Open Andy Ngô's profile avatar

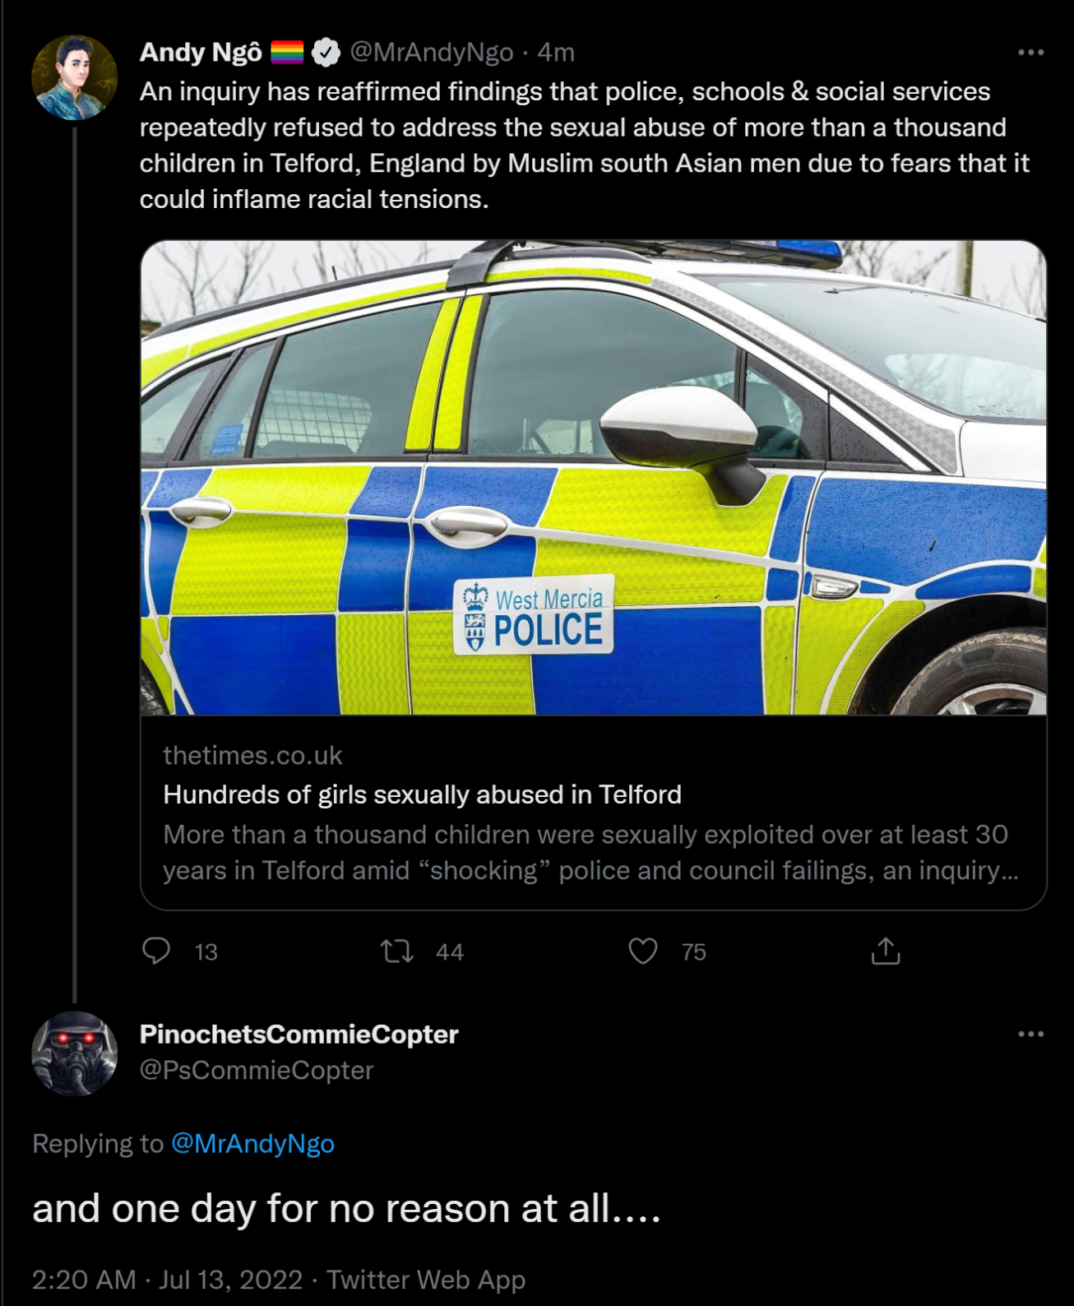tap(74, 77)
